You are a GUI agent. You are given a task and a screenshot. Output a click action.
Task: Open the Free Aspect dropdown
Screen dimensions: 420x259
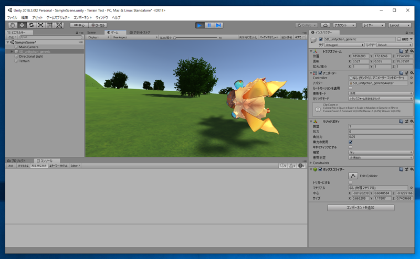(135, 37)
